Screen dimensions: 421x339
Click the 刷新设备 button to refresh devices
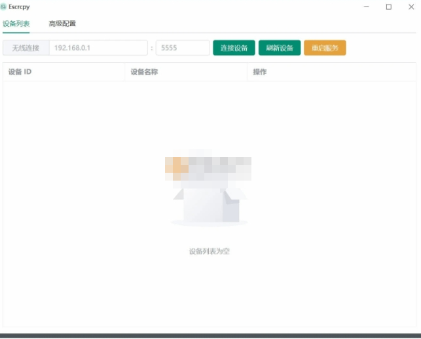pos(280,48)
